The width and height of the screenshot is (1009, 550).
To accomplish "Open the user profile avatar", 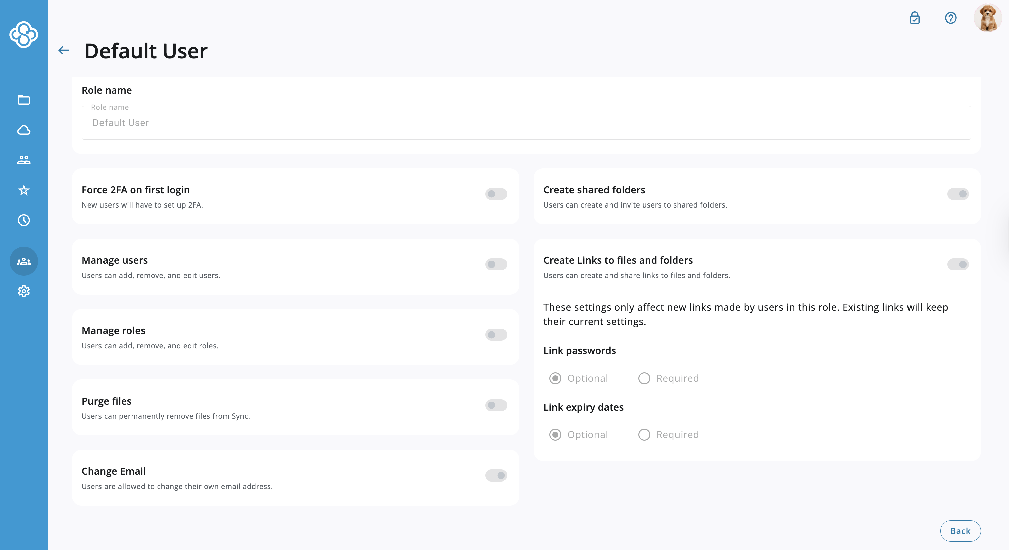I will tap(987, 18).
